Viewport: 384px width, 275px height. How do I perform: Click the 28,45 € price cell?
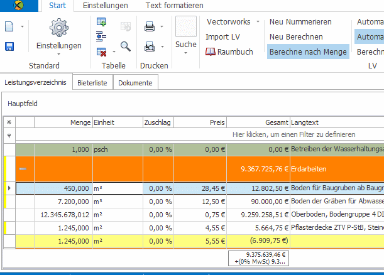point(200,188)
